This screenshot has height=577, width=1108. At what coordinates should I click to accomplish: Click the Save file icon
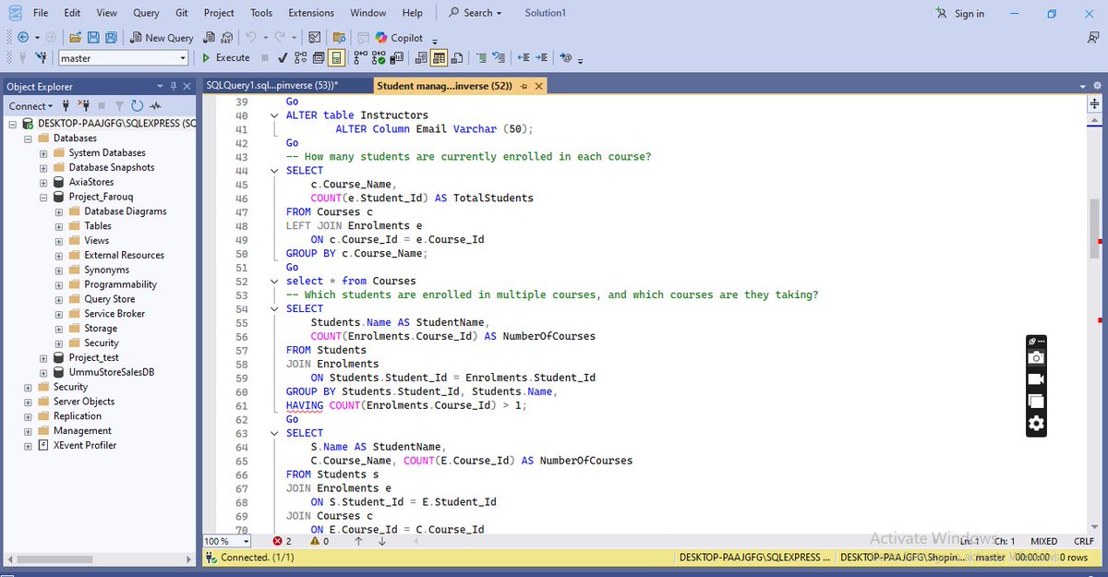93,38
